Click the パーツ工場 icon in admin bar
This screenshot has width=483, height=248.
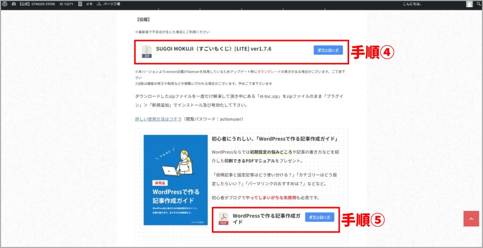pos(99,4)
